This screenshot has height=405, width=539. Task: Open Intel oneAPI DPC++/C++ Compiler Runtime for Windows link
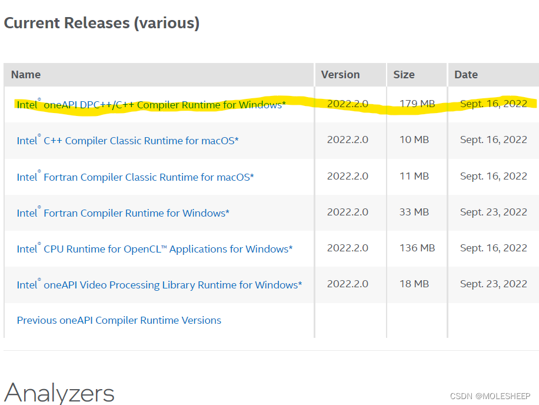pos(151,105)
